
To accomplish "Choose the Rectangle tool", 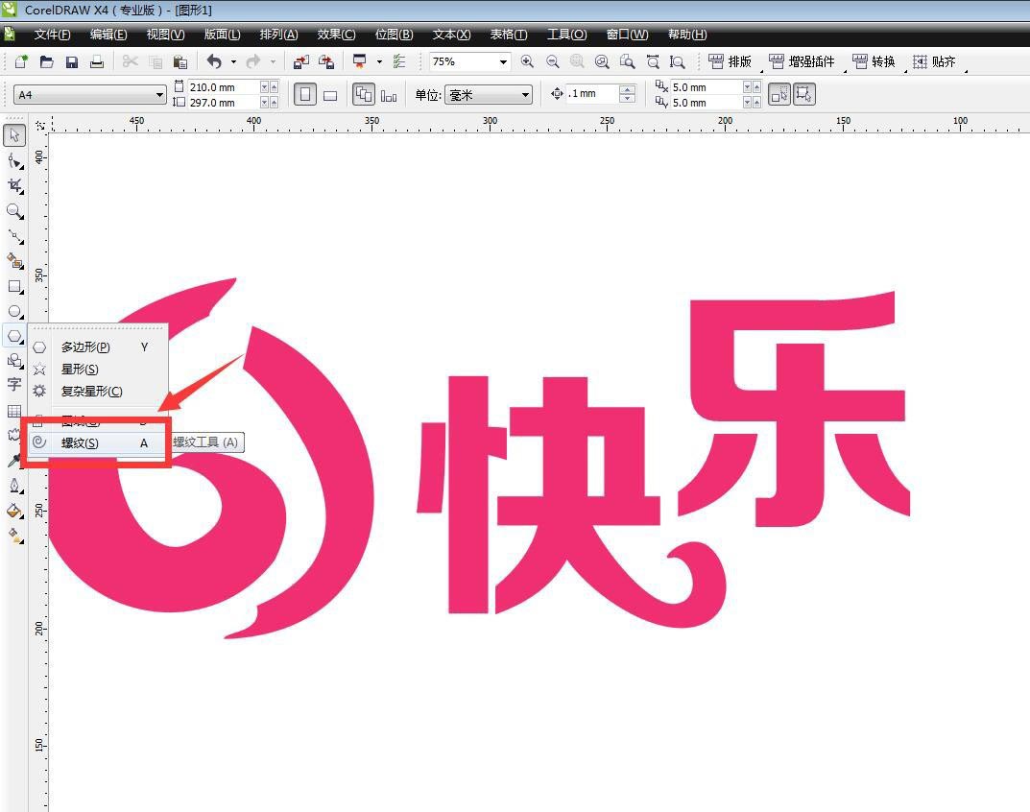I will [14, 286].
